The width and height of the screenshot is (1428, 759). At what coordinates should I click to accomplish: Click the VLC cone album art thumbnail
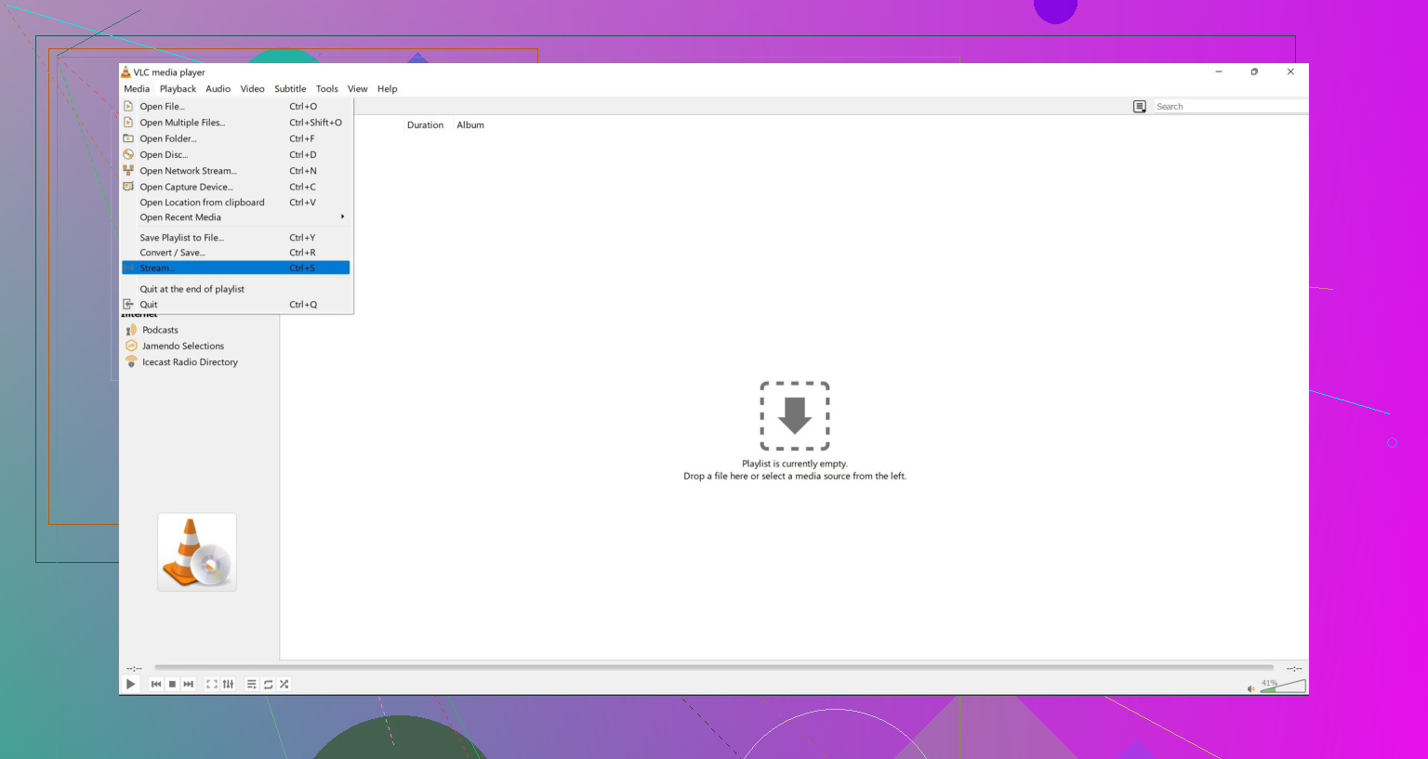click(197, 553)
